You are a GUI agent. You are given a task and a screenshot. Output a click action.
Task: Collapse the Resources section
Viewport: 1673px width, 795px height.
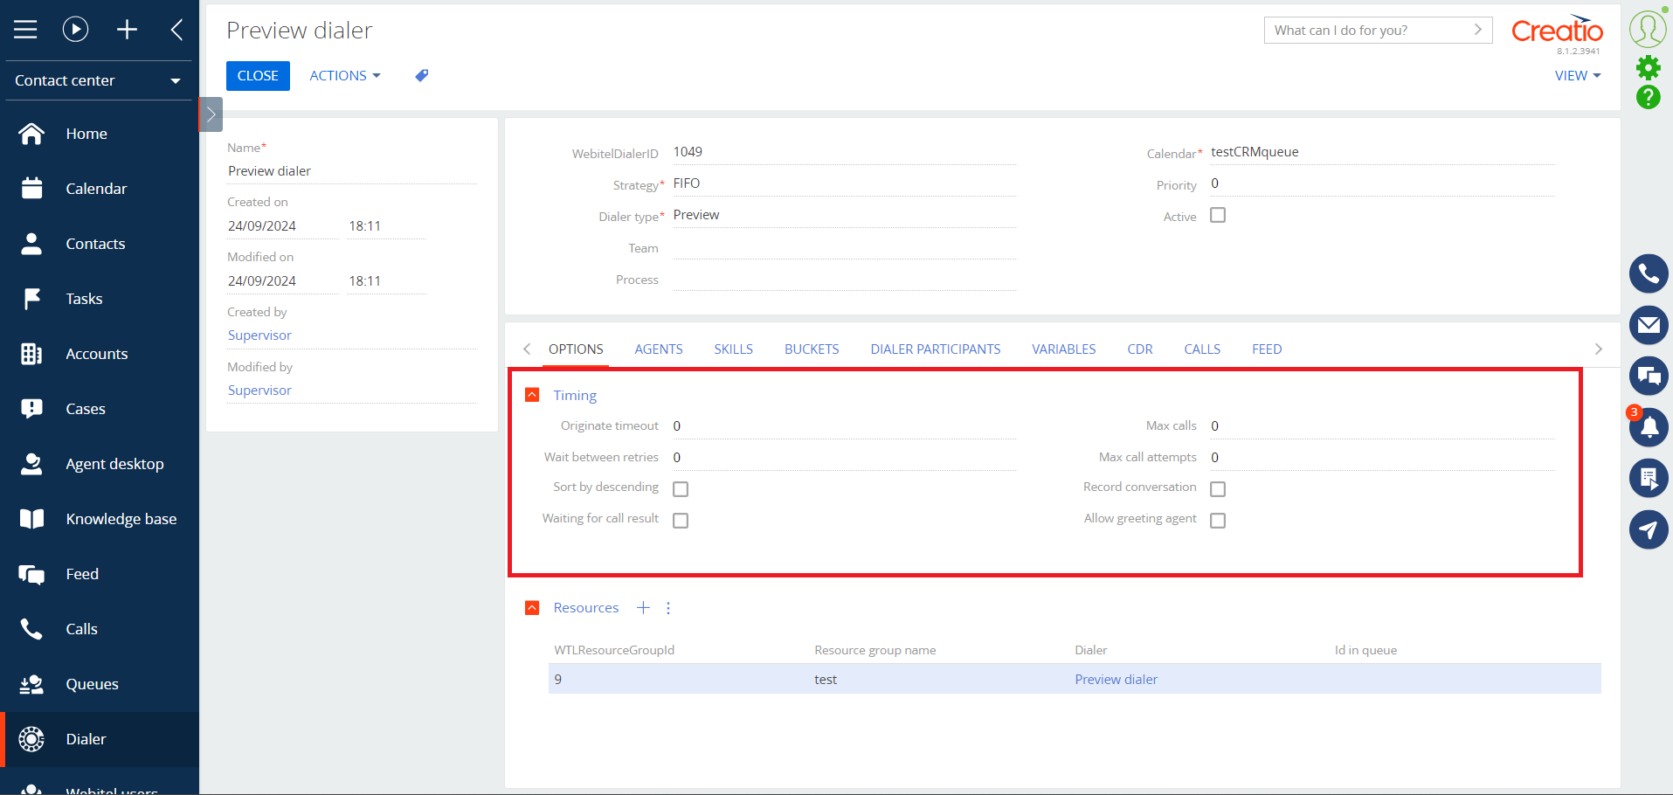pyautogui.click(x=532, y=607)
